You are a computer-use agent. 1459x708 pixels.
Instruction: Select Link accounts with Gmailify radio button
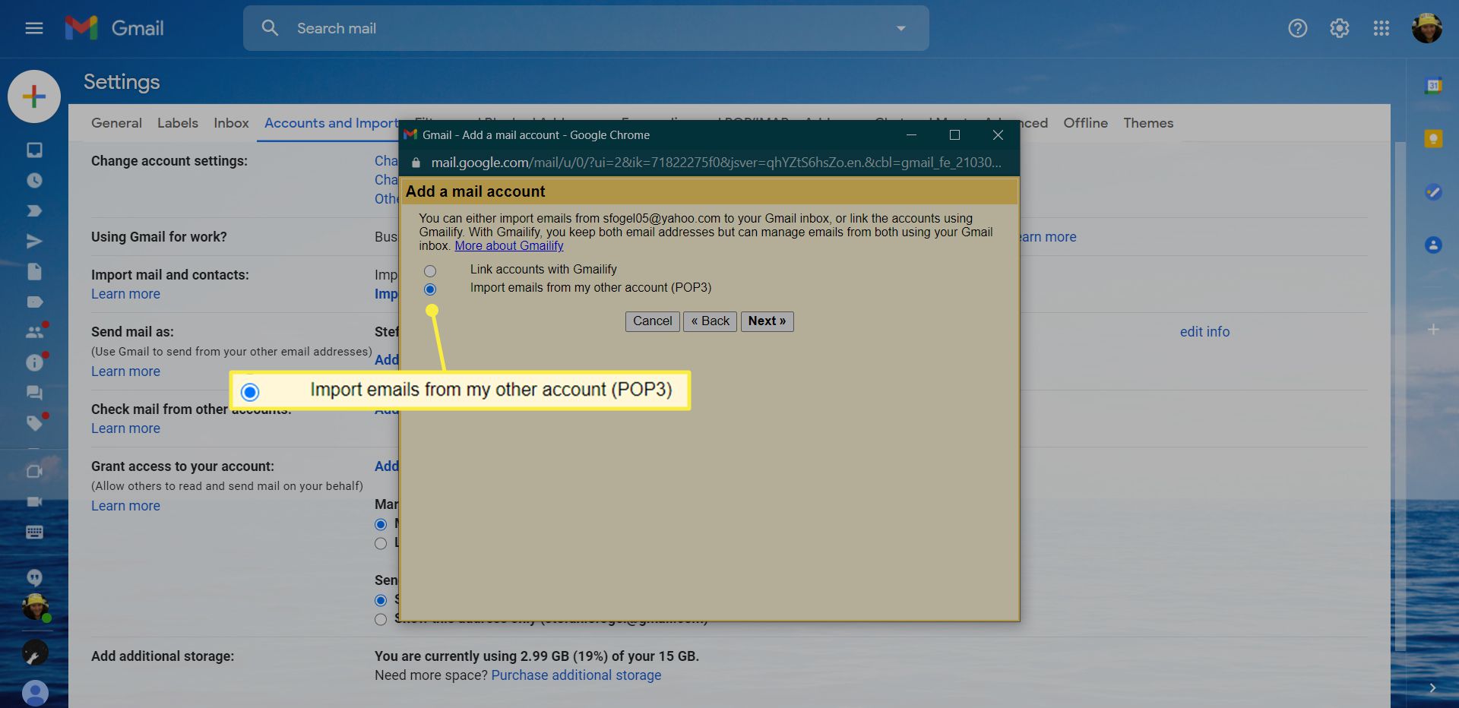pos(430,270)
